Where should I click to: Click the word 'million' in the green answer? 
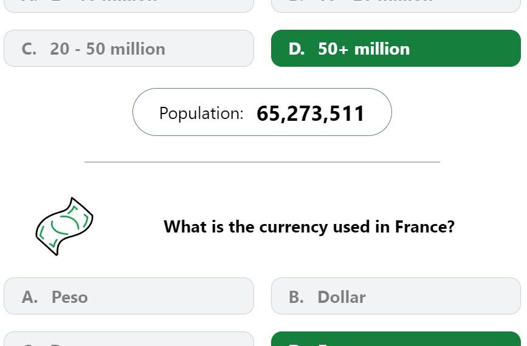[382, 49]
